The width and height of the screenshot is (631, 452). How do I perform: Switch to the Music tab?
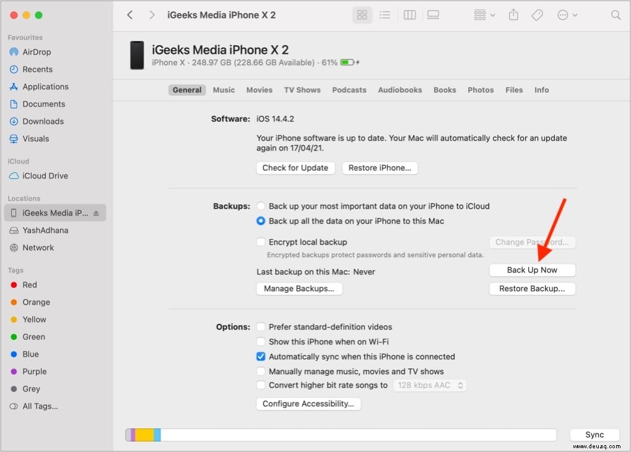224,90
